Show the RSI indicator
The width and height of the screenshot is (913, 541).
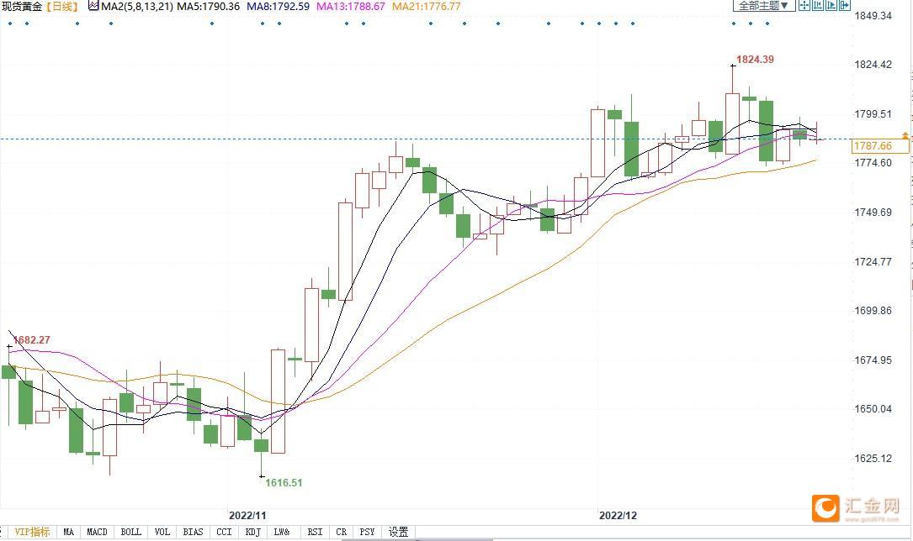(315, 532)
